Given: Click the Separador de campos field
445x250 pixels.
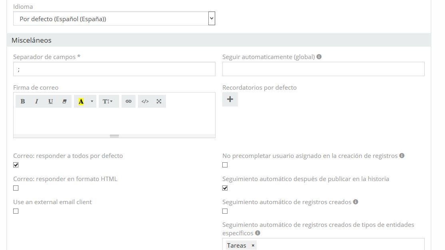Looking at the screenshot, I should pyautogui.click(x=114, y=69).
